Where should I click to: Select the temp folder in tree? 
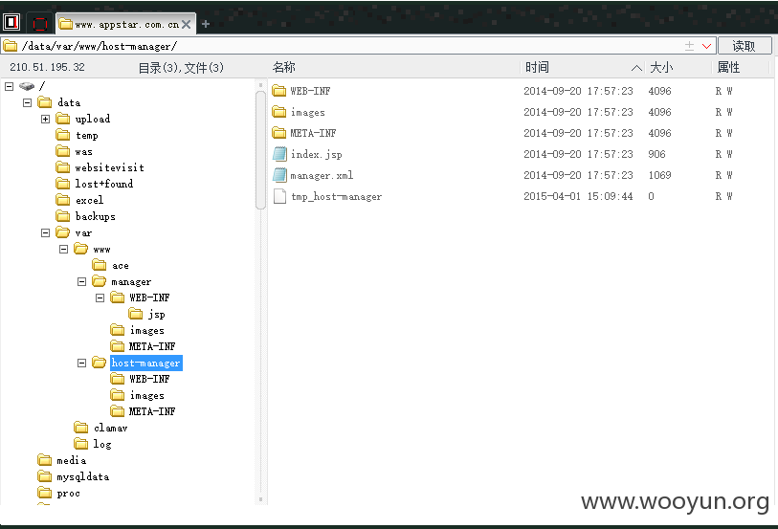(x=86, y=135)
